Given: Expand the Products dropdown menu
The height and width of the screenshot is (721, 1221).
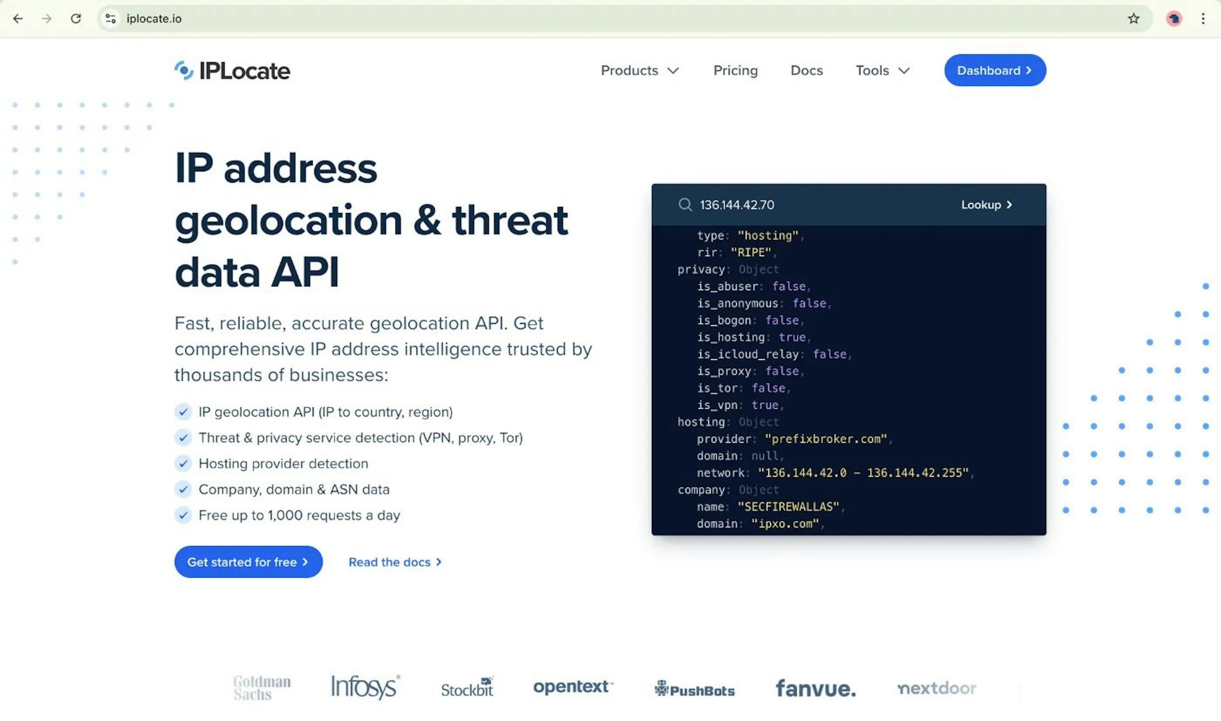Looking at the screenshot, I should (x=639, y=71).
